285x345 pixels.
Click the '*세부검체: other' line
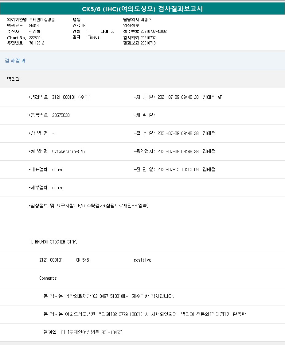coord(46,188)
